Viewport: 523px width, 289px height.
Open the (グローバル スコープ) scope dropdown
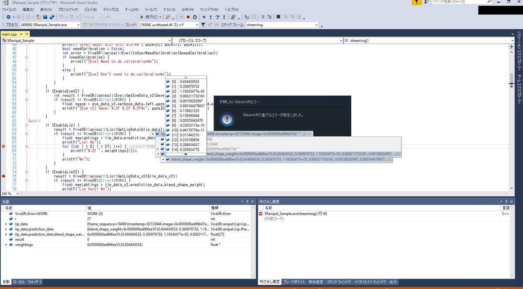coord(258,40)
